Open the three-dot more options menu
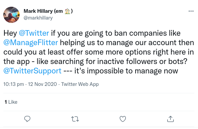The height and width of the screenshot is (129, 198). point(191,11)
